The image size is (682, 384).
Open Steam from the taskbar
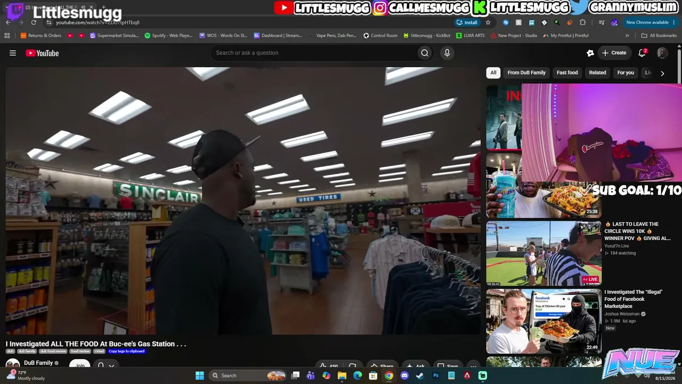click(x=420, y=375)
